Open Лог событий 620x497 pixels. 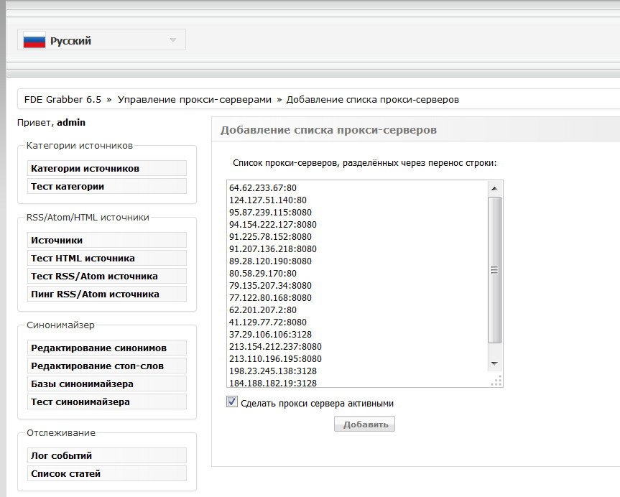pyautogui.click(x=107, y=455)
